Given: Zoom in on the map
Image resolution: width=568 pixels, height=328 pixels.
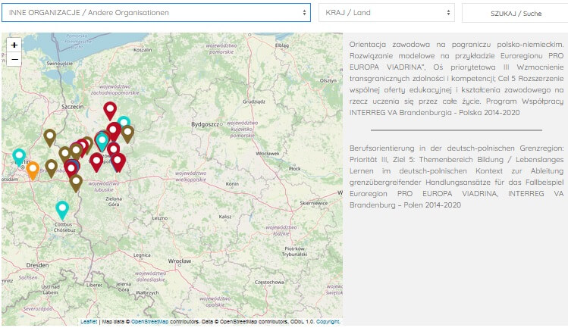Looking at the screenshot, I should (x=14, y=45).
